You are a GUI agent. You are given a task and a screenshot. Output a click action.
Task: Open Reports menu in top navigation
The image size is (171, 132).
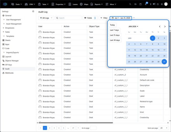click(97, 4)
